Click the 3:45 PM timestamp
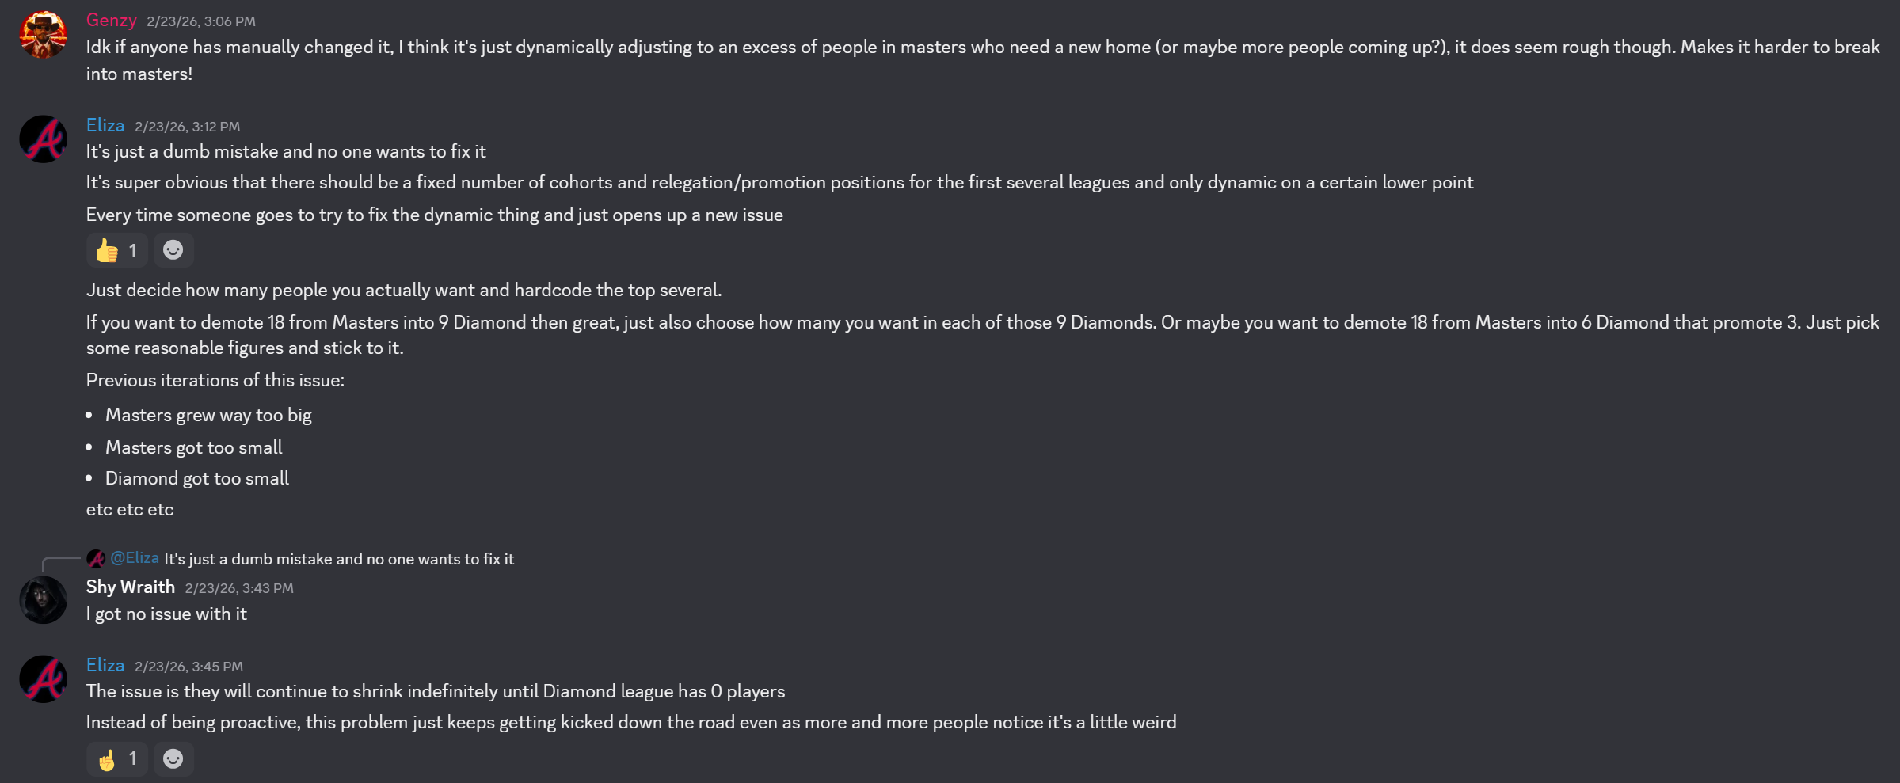Viewport: 1900px width, 783px height. (188, 667)
